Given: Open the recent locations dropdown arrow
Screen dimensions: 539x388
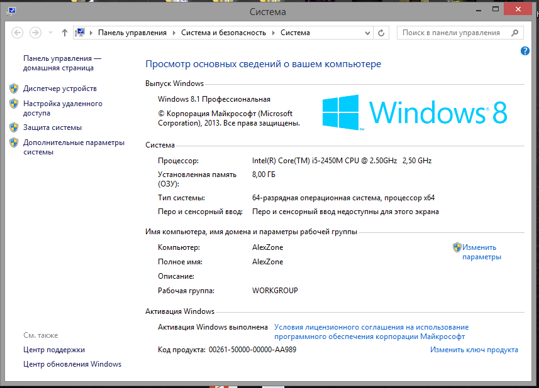Looking at the screenshot, I should click(x=50, y=33).
